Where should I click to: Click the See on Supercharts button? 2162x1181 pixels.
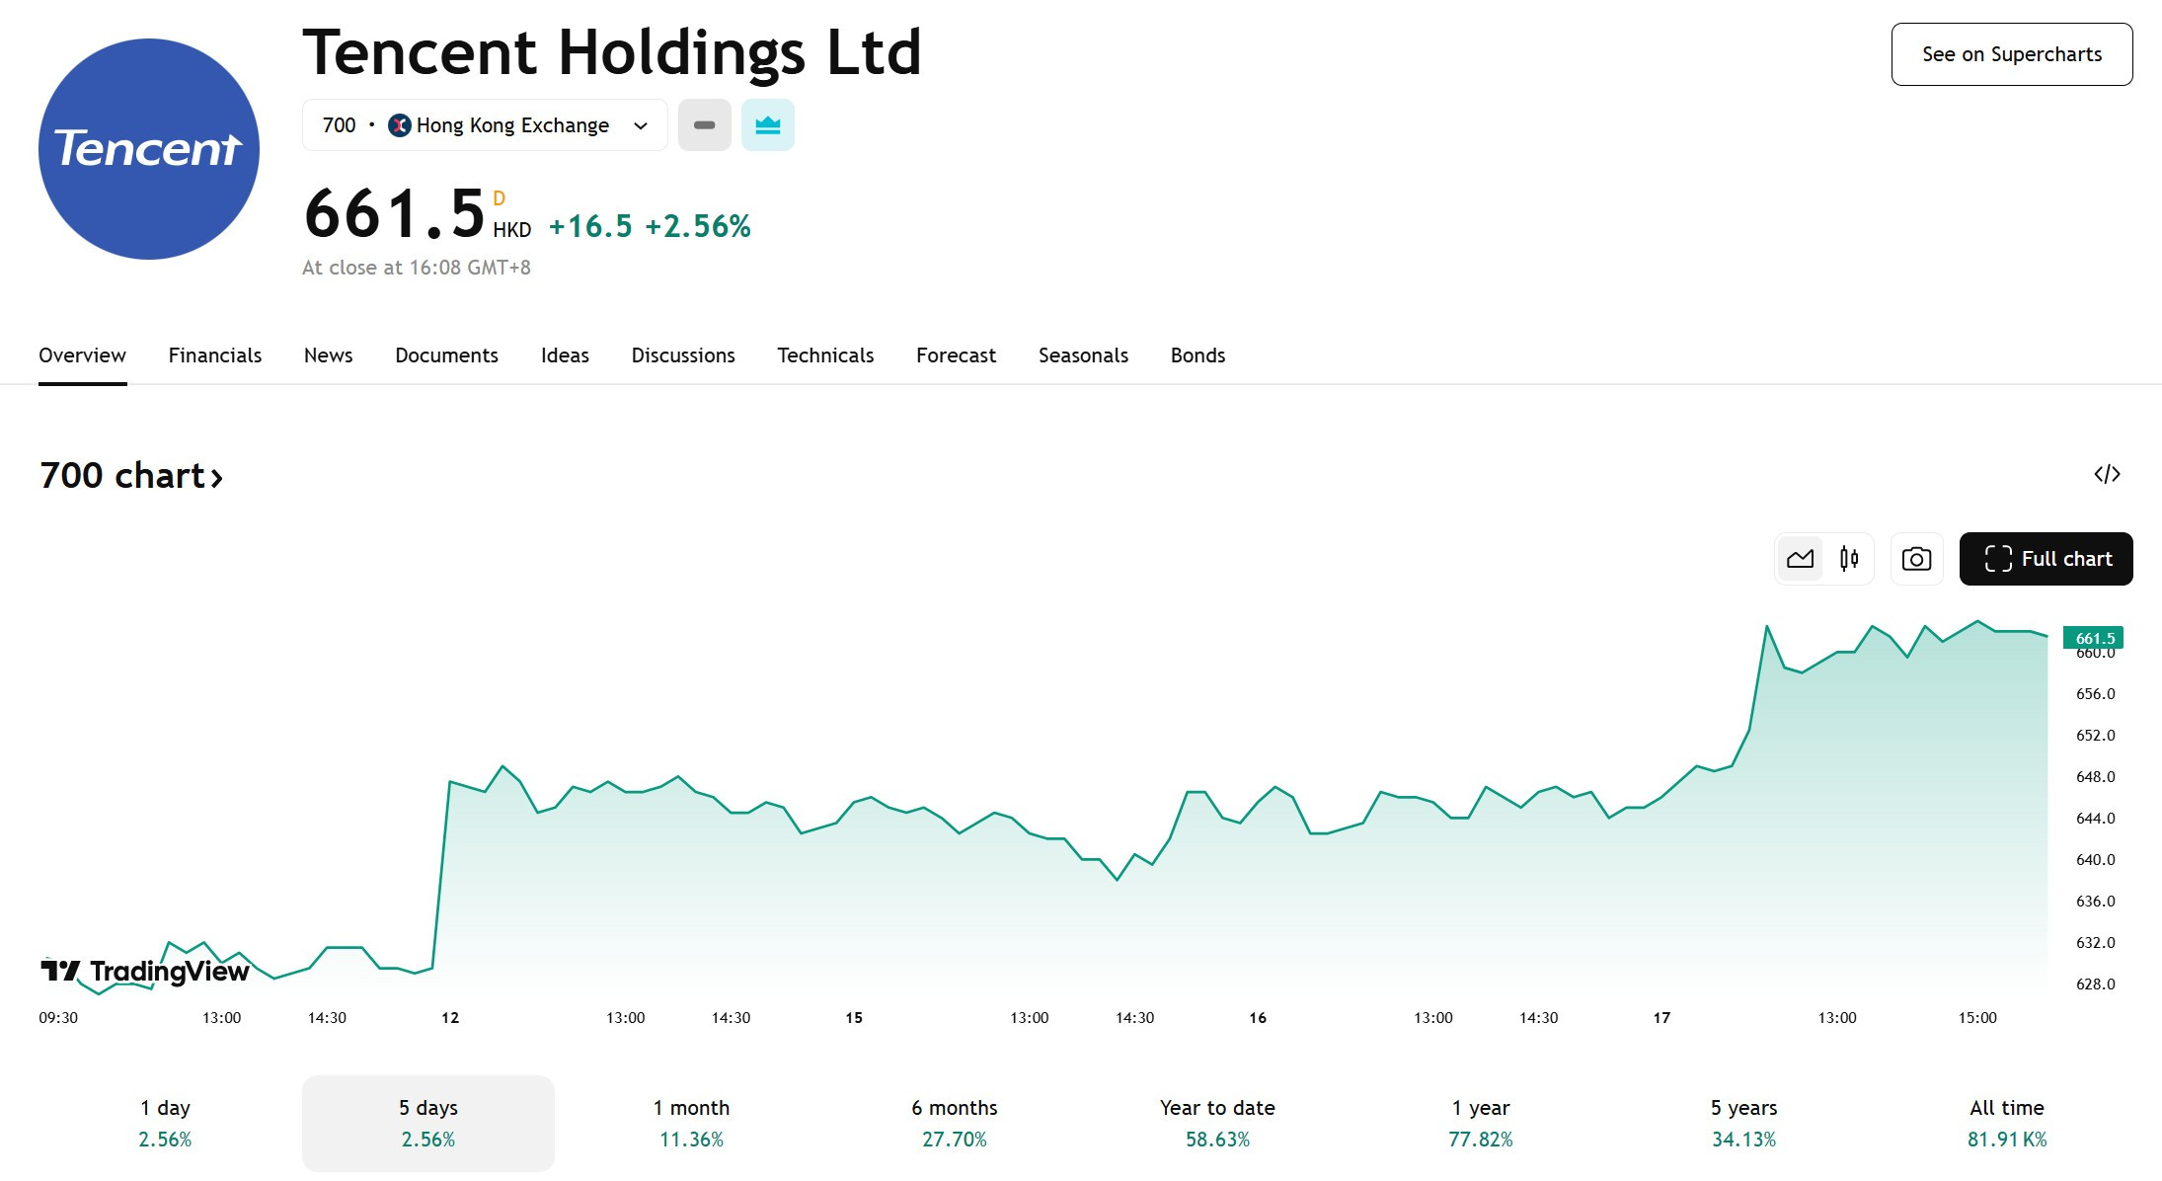(x=2012, y=54)
